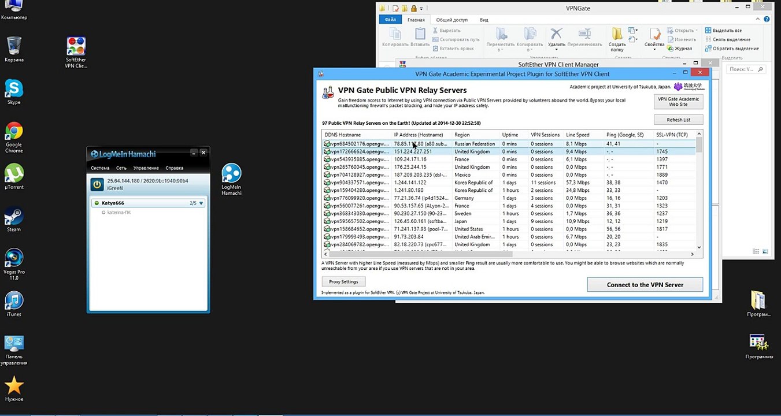
Task: Open Proxy Settings
Action: pyautogui.click(x=343, y=282)
